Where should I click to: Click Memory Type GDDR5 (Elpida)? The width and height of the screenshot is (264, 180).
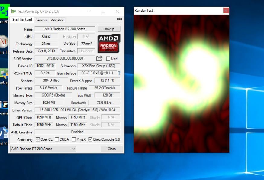(x=53, y=95)
